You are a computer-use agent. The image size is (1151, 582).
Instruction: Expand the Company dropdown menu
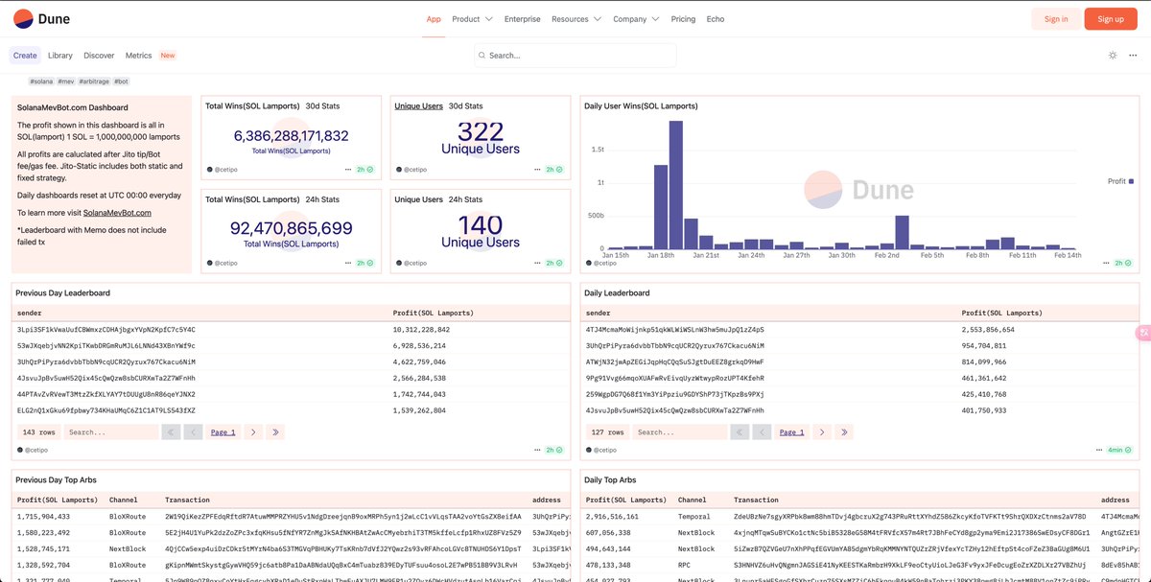(x=636, y=19)
